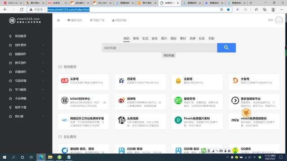The width and height of the screenshot is (287, 161).
Task: Open the browser settings ellipsis menu
Action: [x=282, y=9]
